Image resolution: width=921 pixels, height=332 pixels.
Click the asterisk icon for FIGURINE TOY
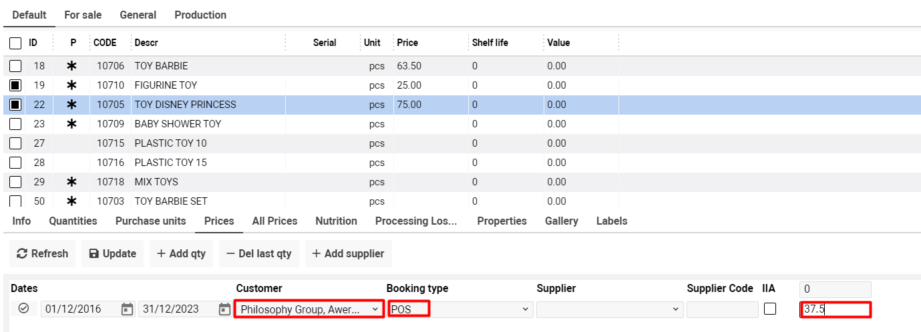coord(72,85)
